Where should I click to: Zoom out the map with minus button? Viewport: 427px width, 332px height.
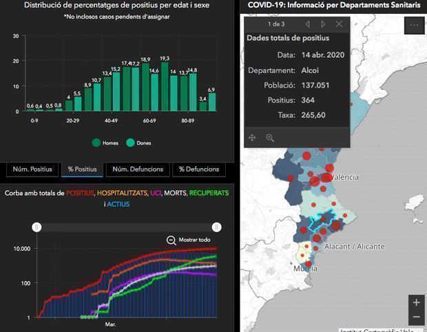click(x=415, y=318)
